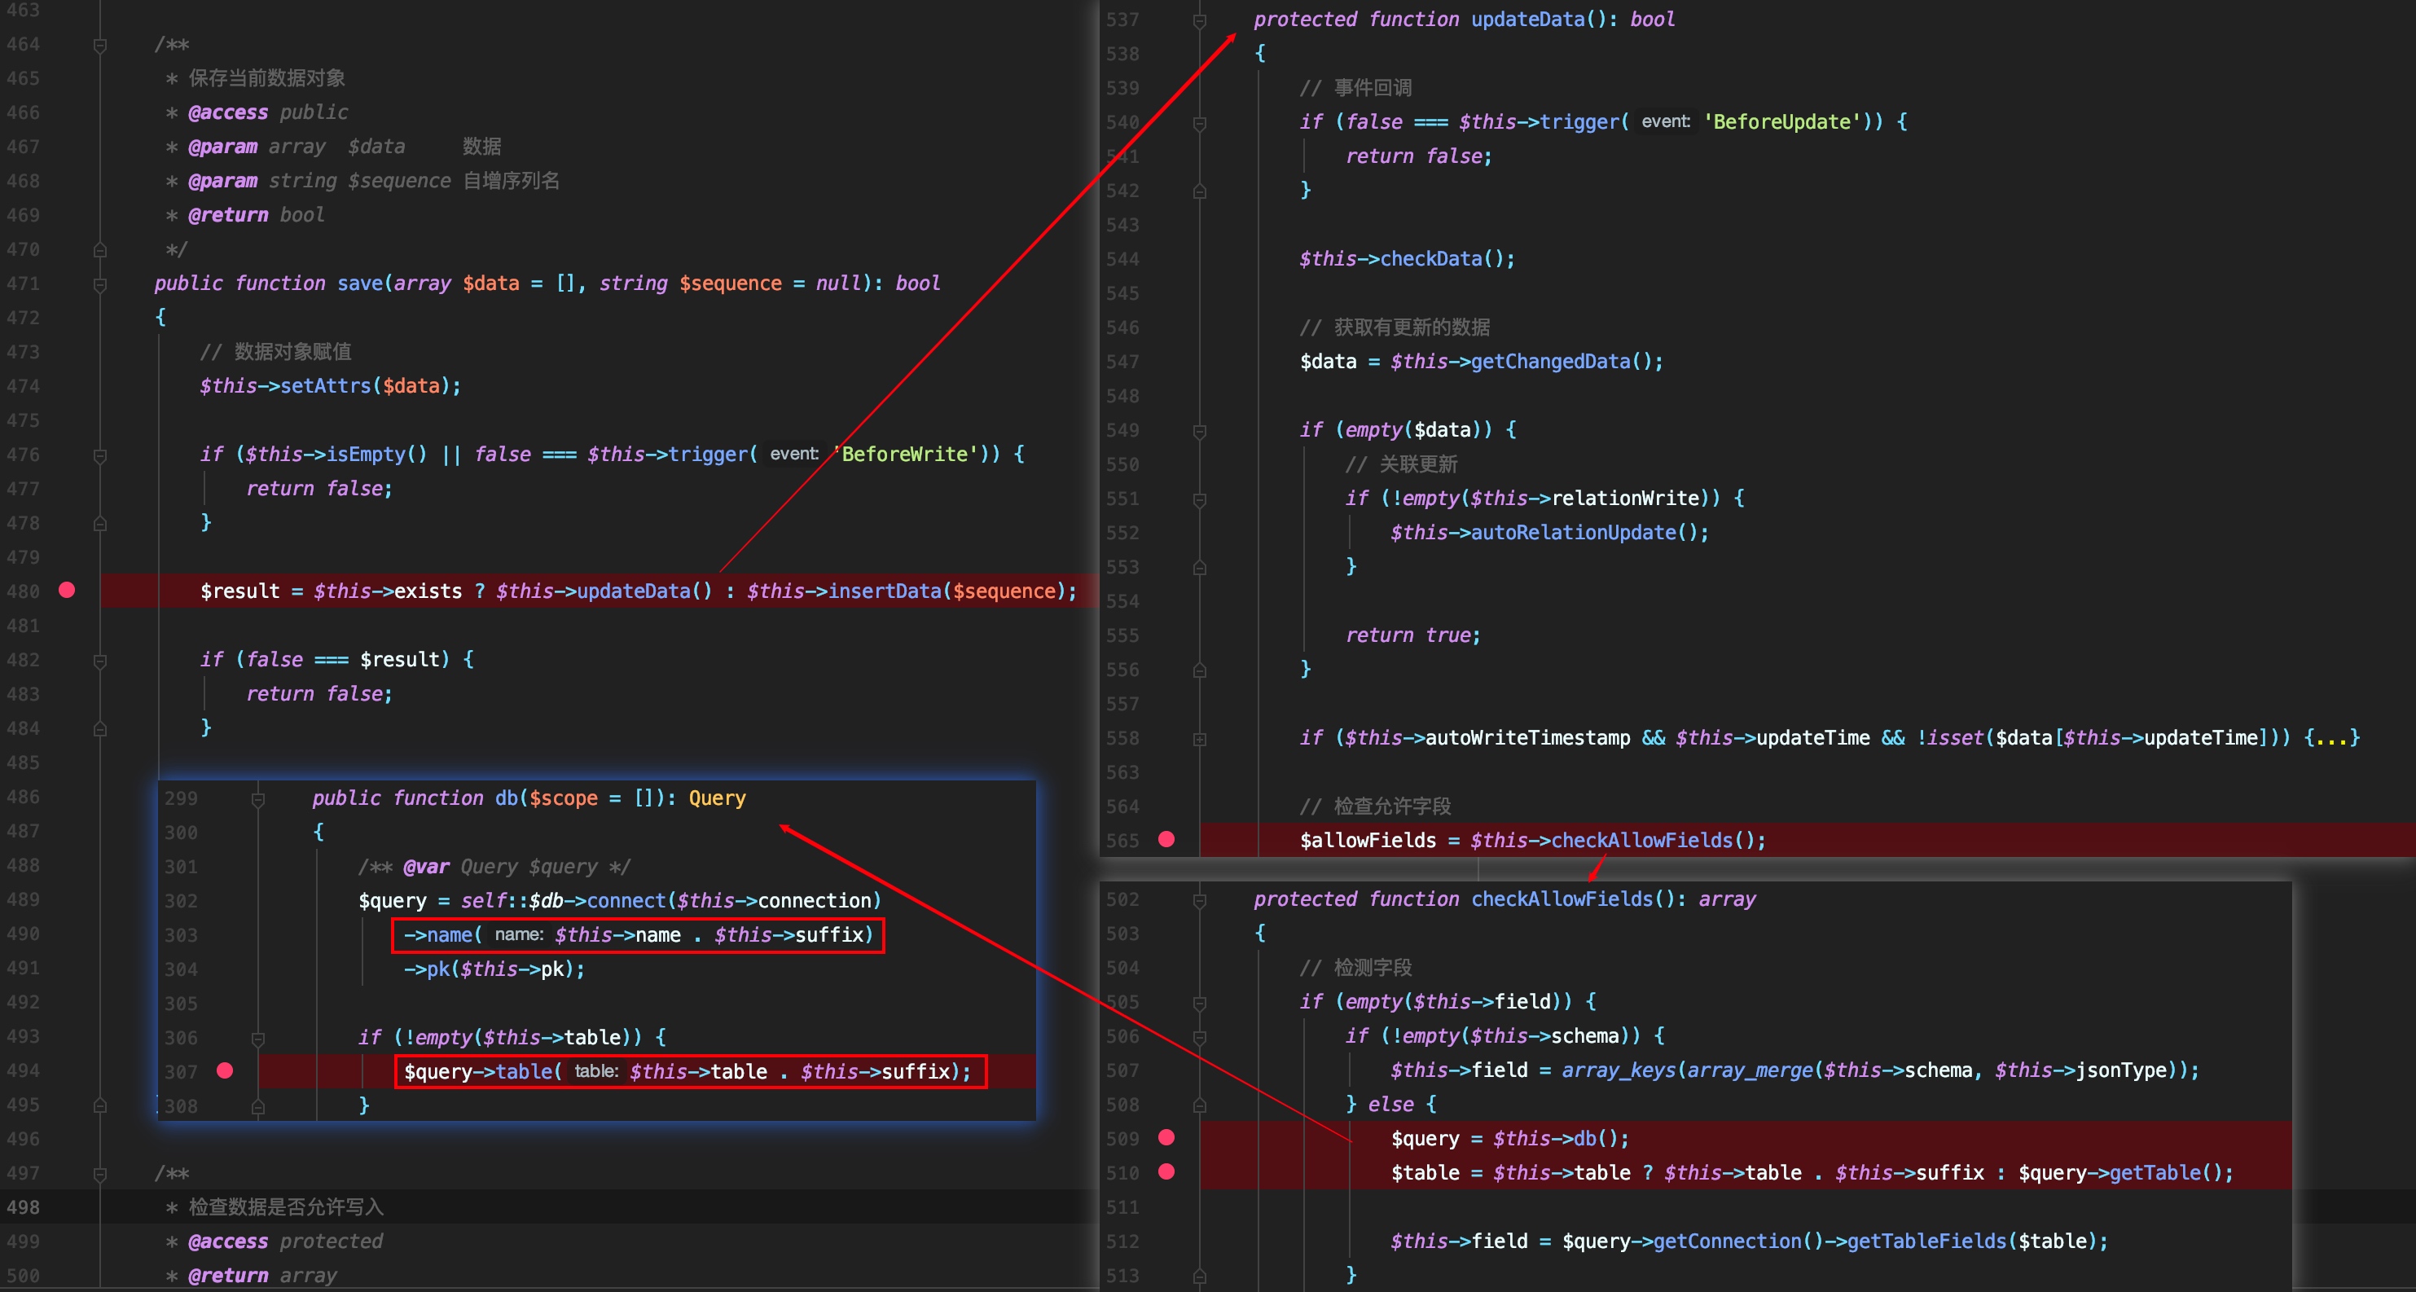Click the fold end marker at line 308

[258, 1107]
